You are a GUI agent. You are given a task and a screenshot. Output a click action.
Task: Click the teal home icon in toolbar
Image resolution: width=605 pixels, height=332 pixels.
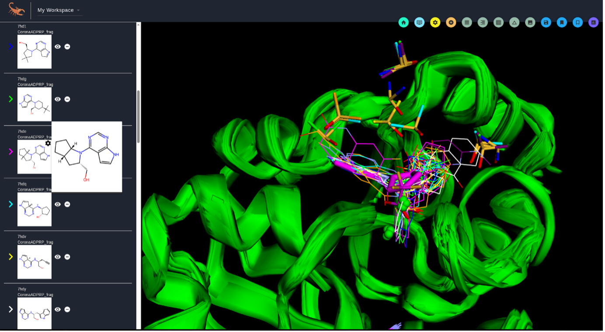tap(403, 22)
